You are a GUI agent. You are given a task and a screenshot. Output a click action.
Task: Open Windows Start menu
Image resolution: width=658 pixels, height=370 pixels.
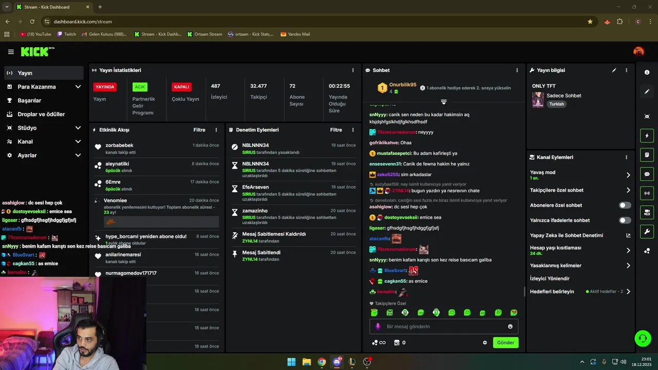pyautogui.click(x=291, y=362)
